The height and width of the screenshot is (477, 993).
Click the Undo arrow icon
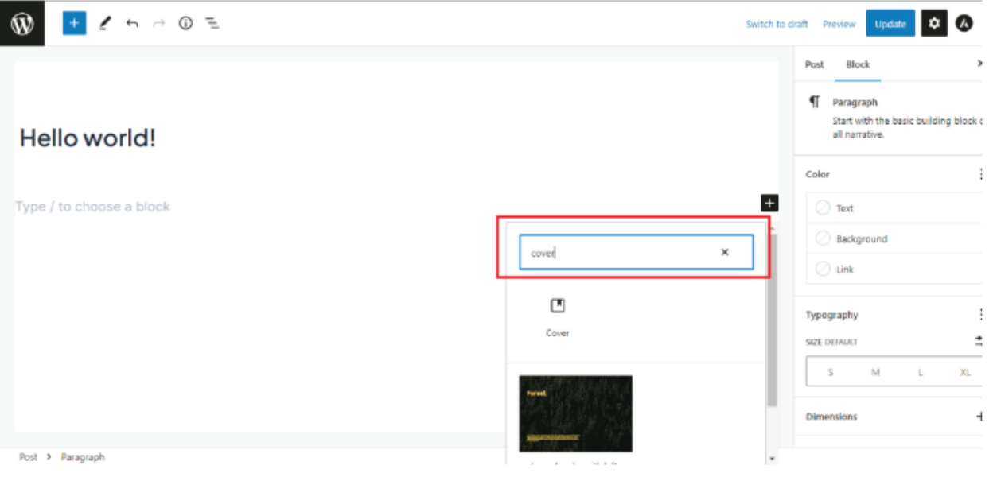point(132,24)
